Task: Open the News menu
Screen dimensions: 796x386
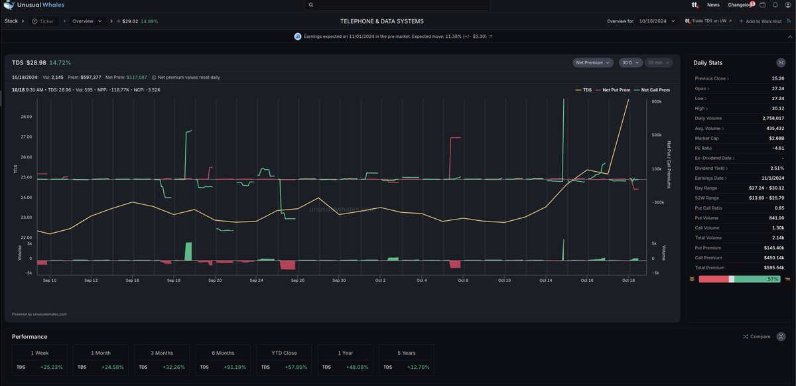Action: pyautogui.click(x=713, y=5)
